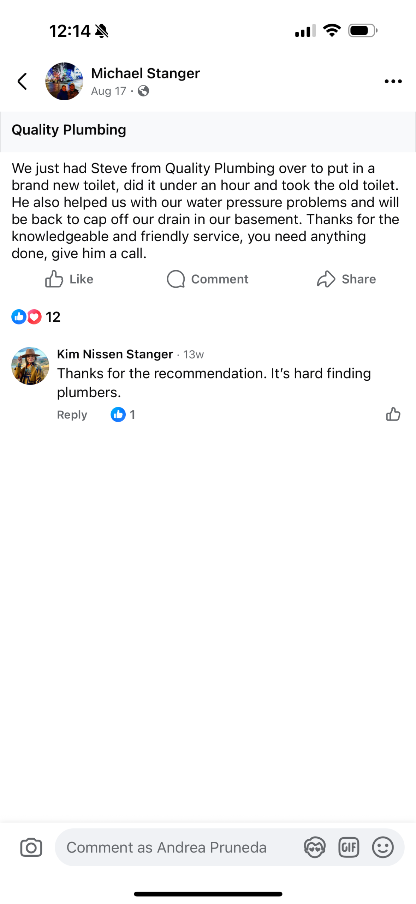Open the three-dot post options menu
Screen dimensions: 416x904
pyautogui.click(x=393, y=82)
